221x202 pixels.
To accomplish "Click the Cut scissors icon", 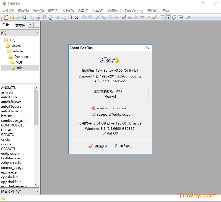I will 58,17.
